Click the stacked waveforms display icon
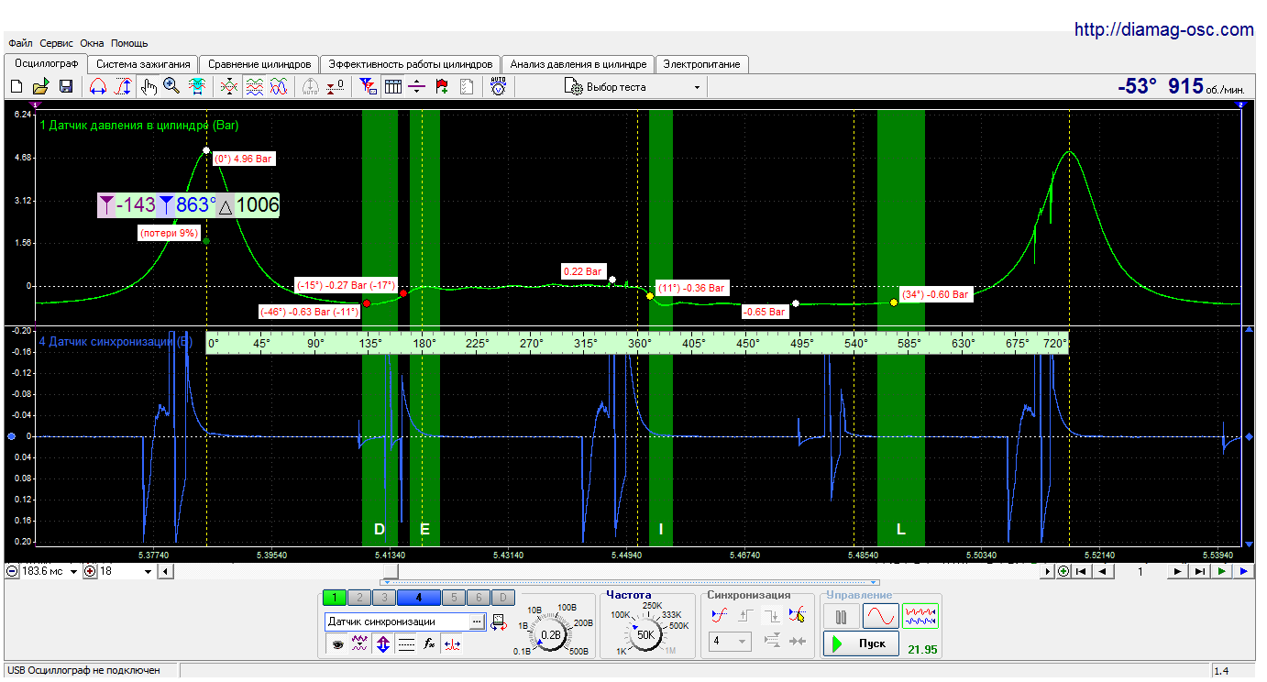This screenshot has height=682, width=1267. 255,87
